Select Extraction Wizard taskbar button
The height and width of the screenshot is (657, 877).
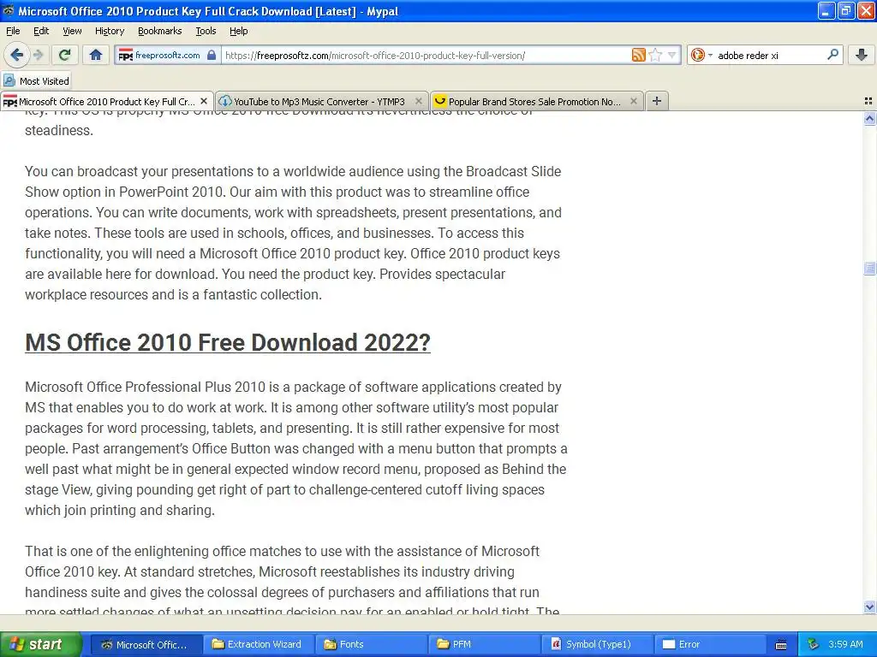pos(259,644)
